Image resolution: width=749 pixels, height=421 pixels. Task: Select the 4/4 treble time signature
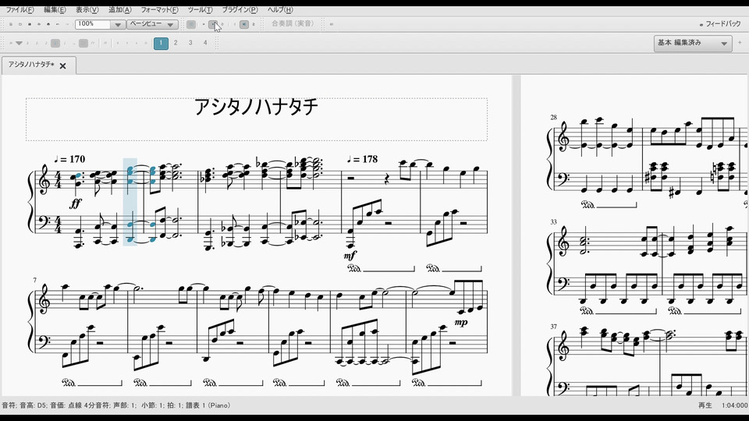(x=59, y=180)
